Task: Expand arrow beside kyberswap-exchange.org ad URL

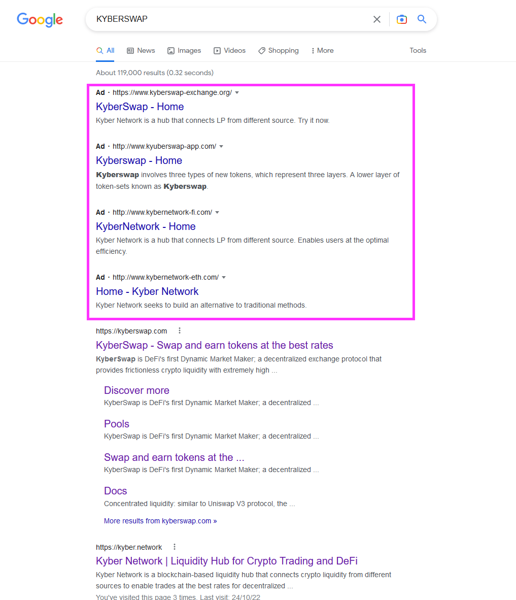Action: tap(237, 92)
